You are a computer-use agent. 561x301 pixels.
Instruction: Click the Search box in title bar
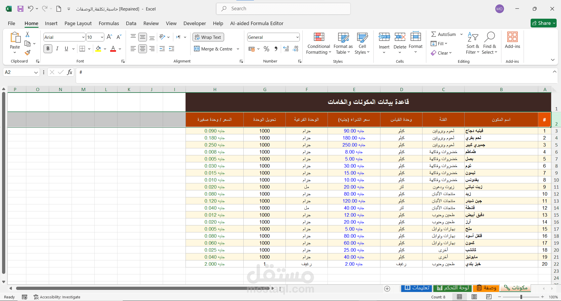pos(283,9)
